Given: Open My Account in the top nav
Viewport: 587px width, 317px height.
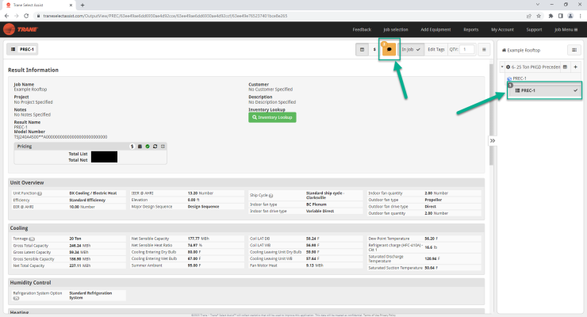Looking at the screenshot, I should (502, 29).
